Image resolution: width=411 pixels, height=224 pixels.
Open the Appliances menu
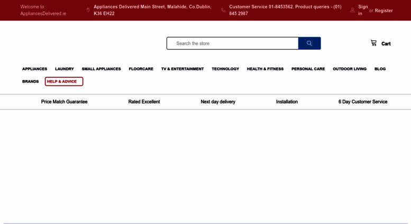[x=34, y=69]
